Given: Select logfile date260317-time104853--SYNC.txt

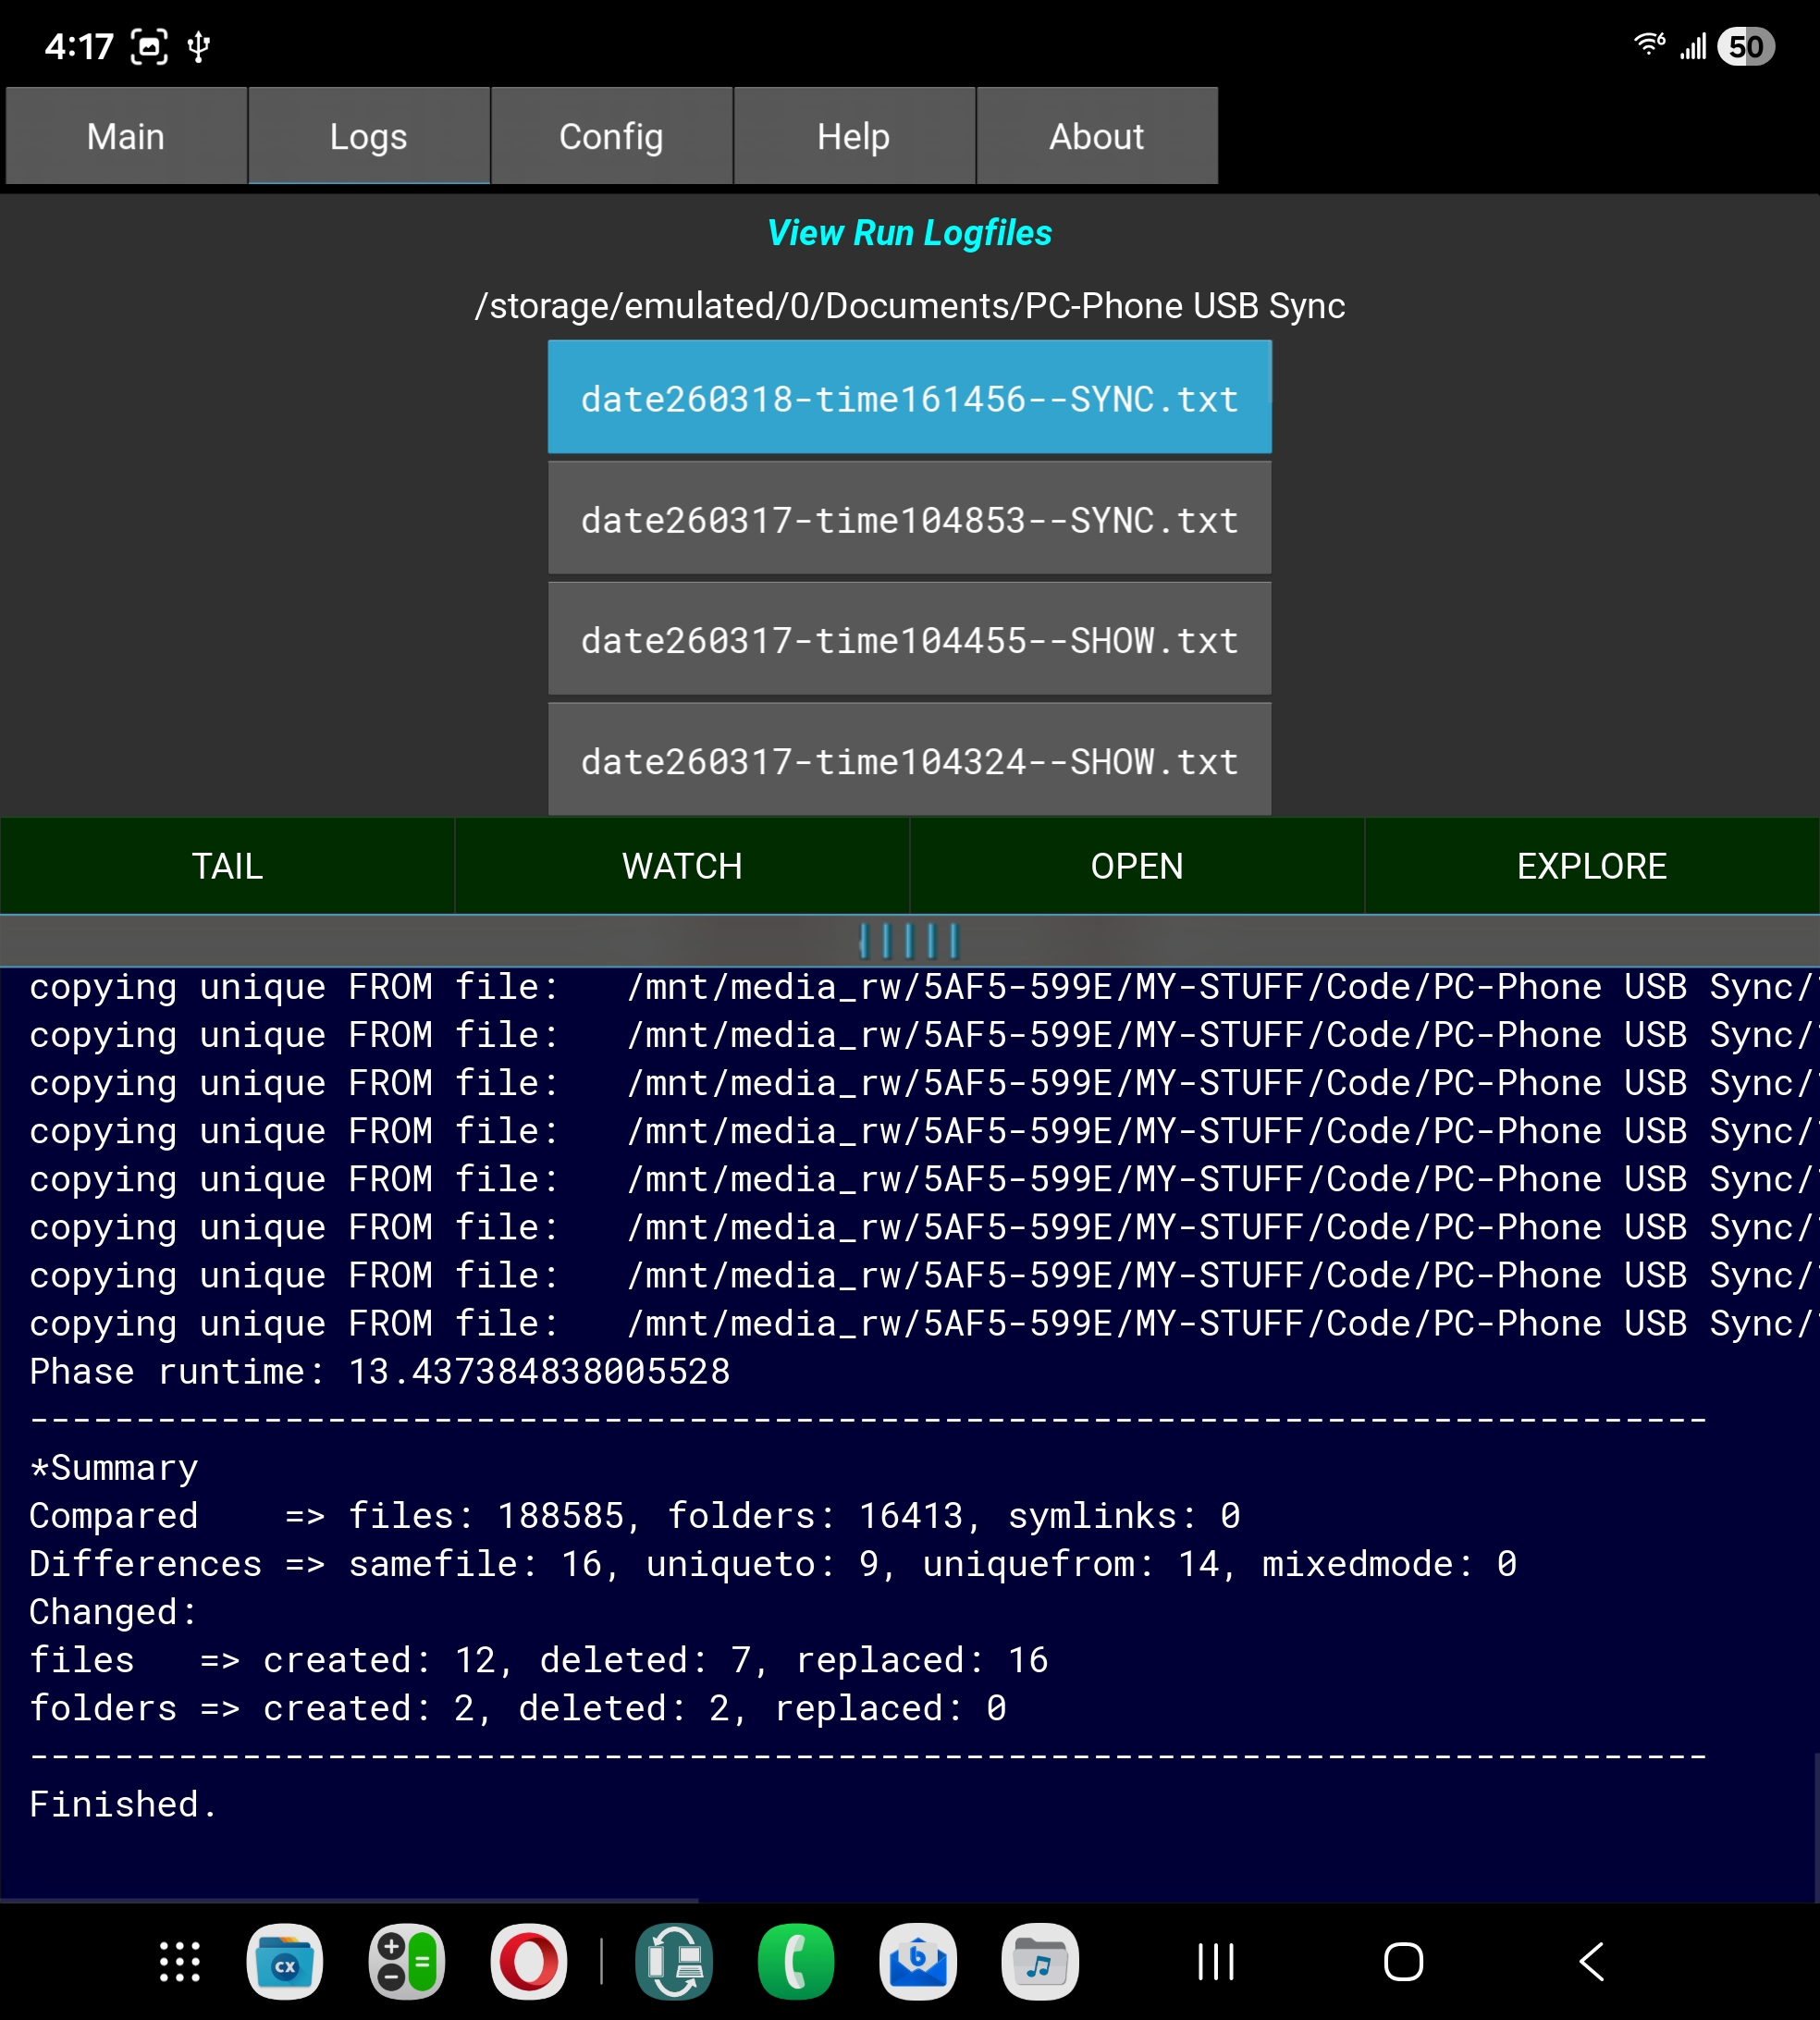Looking at the screenshot, I should 909,520.
